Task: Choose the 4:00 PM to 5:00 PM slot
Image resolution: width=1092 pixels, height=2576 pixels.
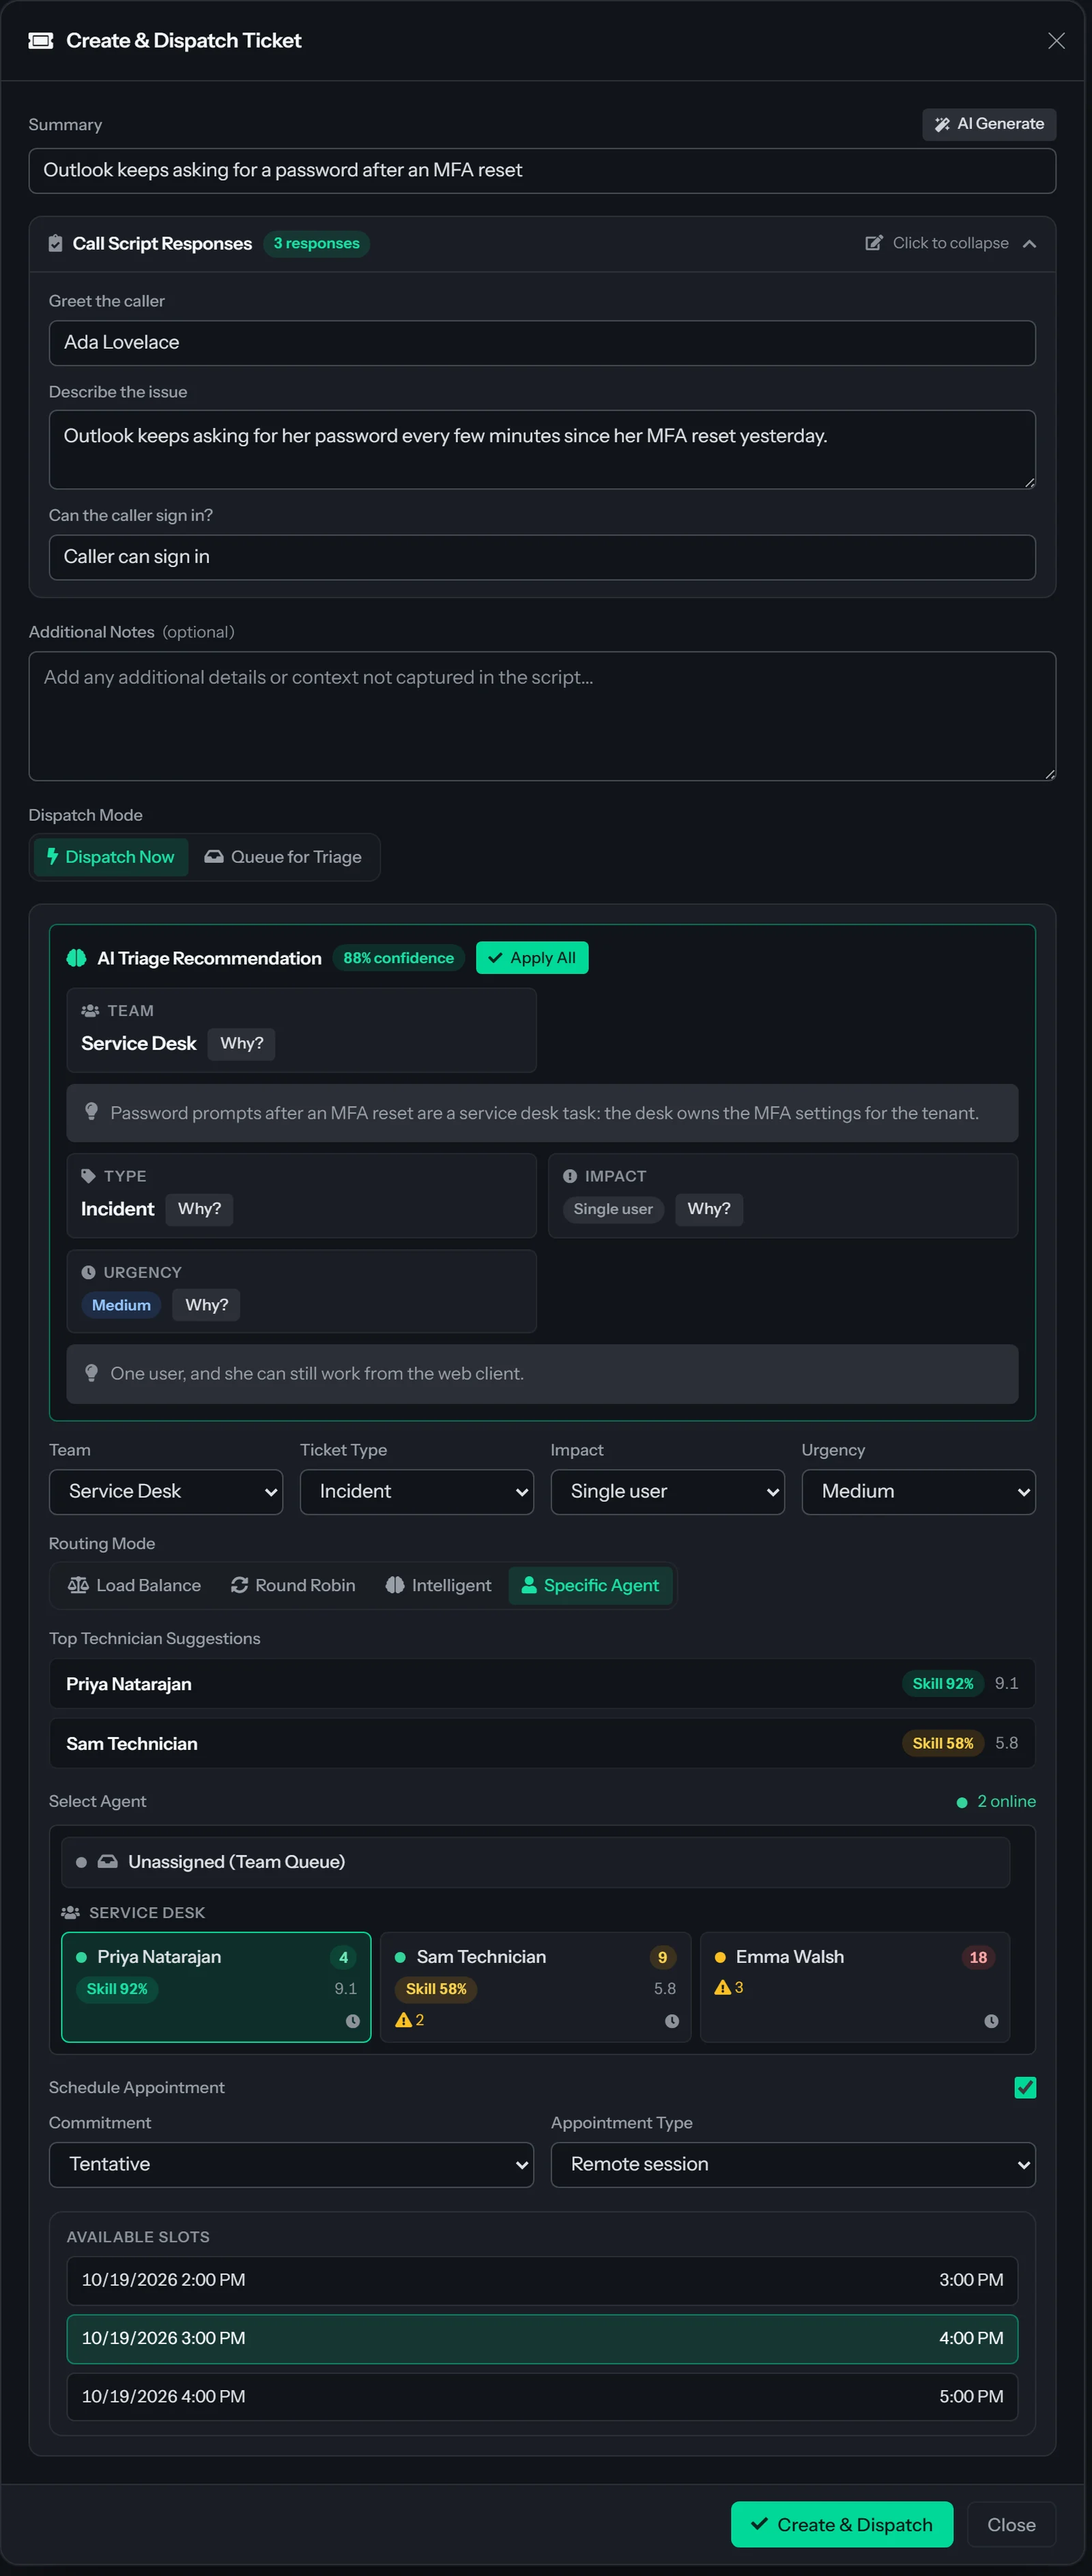Action: pyautogui.click(x=542, y=2396)
